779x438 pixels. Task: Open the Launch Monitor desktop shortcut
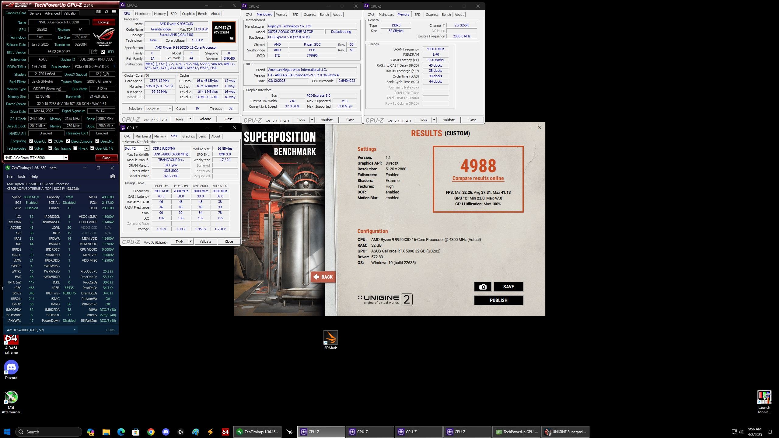tap(764, 402)
